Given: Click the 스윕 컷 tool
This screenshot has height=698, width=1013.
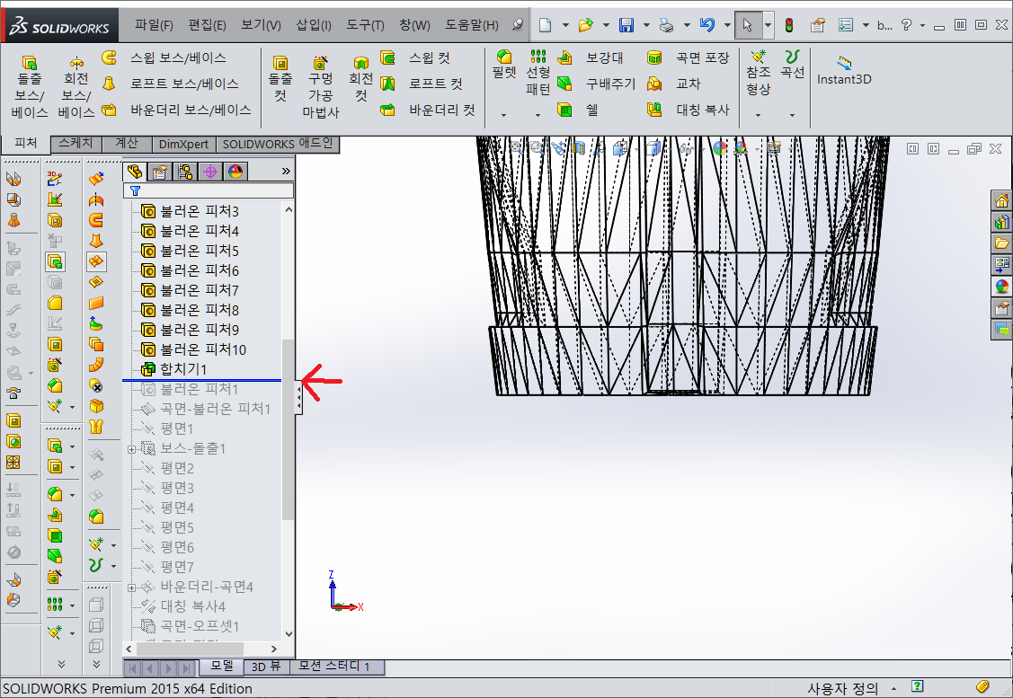Looking at the screenshot, I should tap(414, 58).
